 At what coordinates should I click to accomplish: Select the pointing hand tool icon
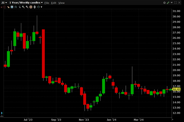coord(8,7)
